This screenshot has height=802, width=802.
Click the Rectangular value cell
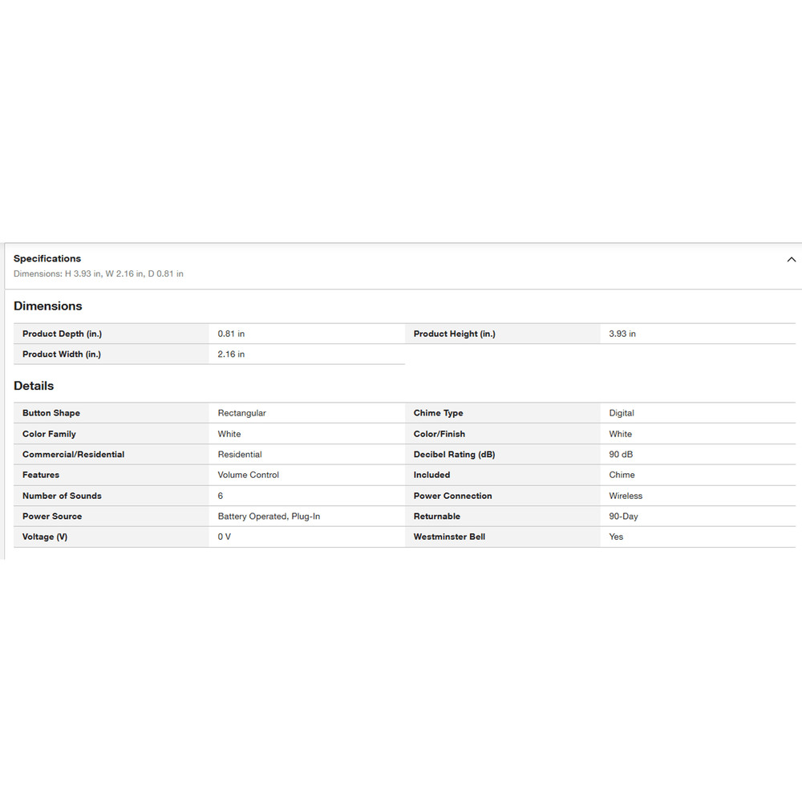point(241,413)
